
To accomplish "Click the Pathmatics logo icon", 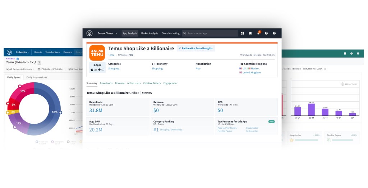I will pos(9,52).
